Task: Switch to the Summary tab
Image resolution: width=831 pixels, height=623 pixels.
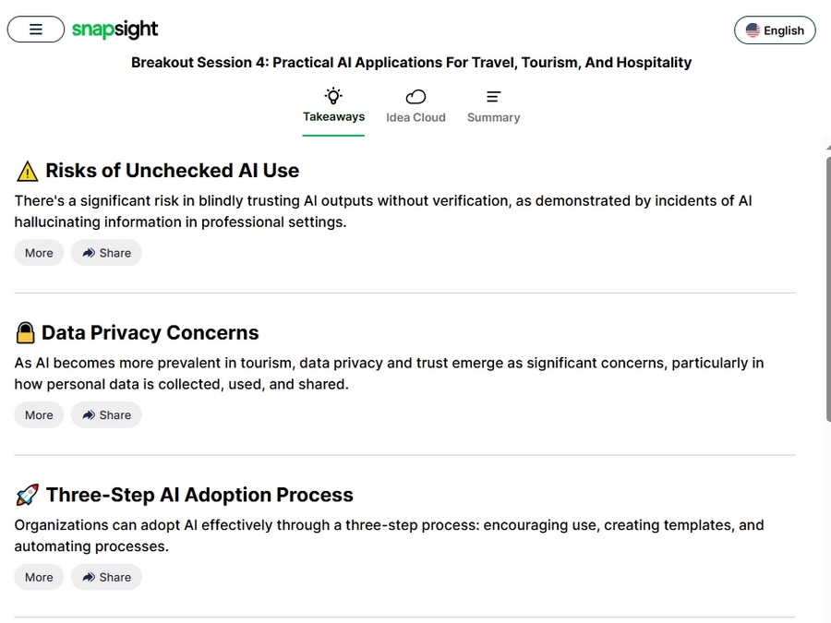Action: pos(493,107)
